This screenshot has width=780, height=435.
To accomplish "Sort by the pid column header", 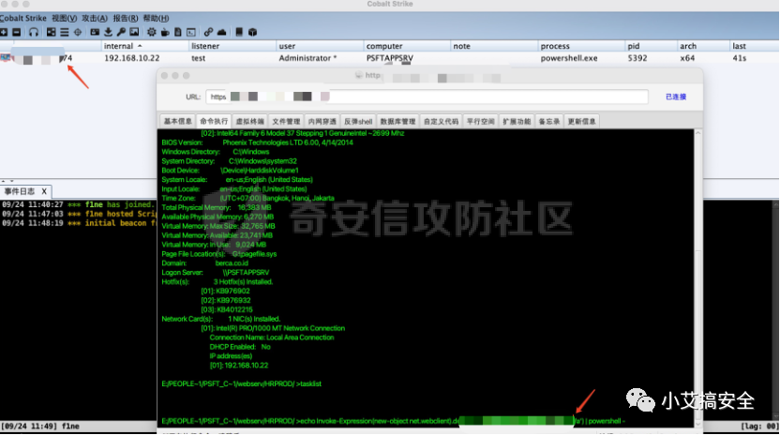I will pyautogui.click(x=652, y=46).
